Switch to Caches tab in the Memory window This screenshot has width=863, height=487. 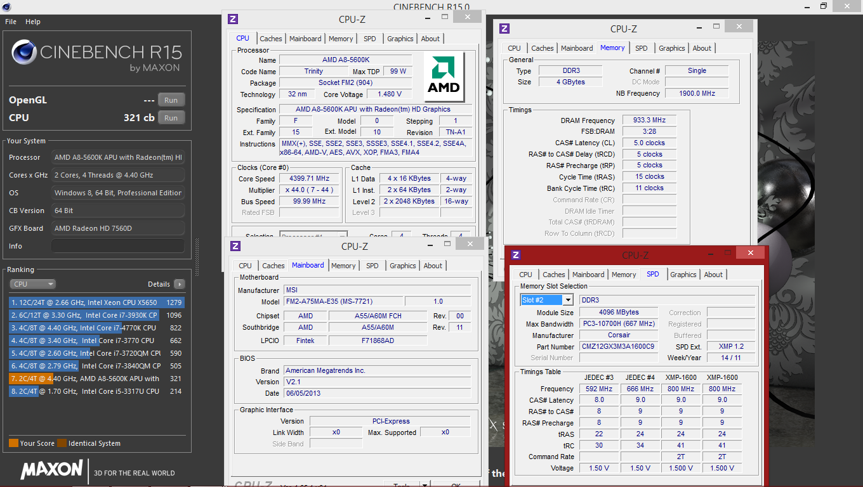(x=543, y=48)
